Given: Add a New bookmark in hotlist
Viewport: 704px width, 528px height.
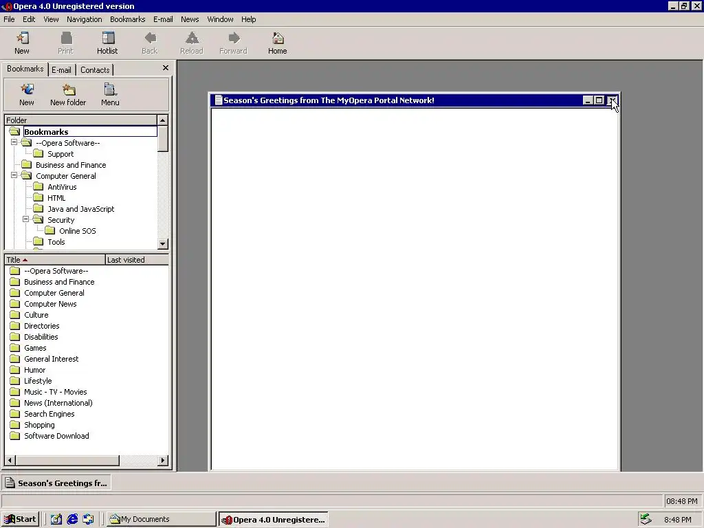Looking at the screenshot, I should pos(27,95).
